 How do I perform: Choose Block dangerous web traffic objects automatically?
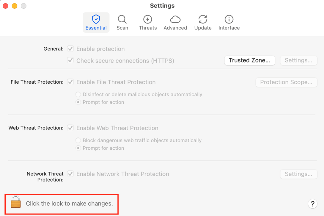(78, 140)
